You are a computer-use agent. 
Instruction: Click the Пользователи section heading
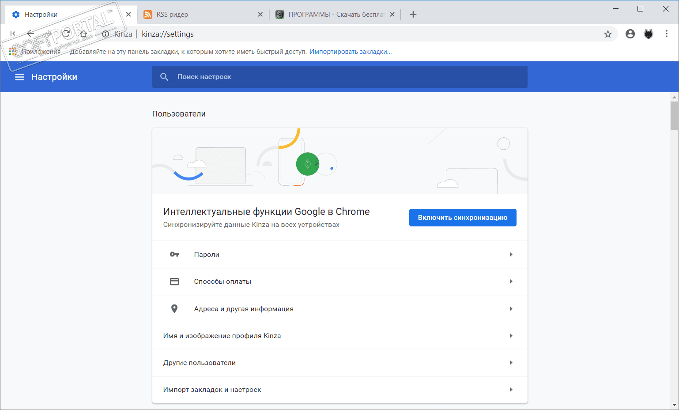pos(179,114)
